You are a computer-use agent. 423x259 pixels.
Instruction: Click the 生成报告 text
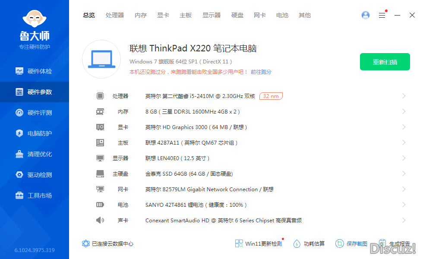399,243
